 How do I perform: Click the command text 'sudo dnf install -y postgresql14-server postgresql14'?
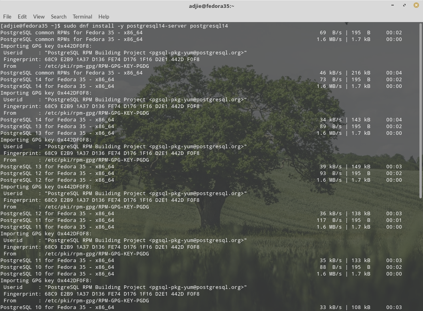coord(145,26)
